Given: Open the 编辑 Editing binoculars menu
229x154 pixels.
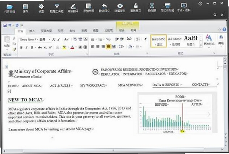Looking at the screenshot, I should pyautogui.click(x=221, y=41).
